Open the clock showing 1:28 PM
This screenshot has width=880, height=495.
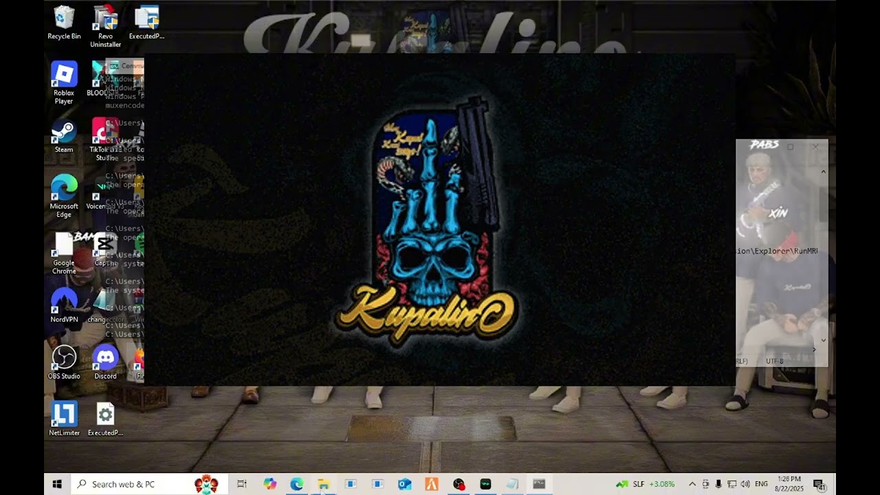(x=789, y=484)
